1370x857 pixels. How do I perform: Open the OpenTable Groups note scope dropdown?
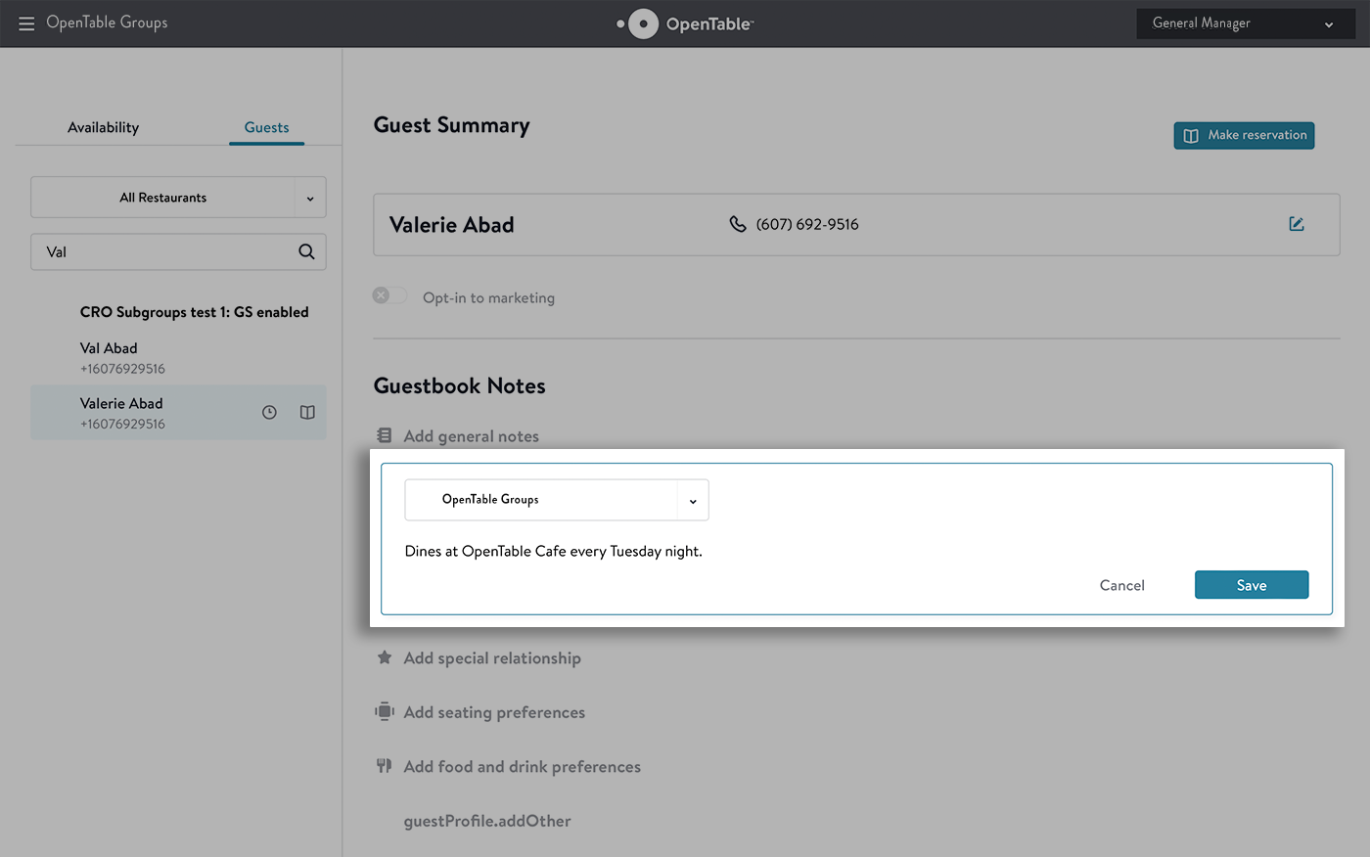[557, 500]
